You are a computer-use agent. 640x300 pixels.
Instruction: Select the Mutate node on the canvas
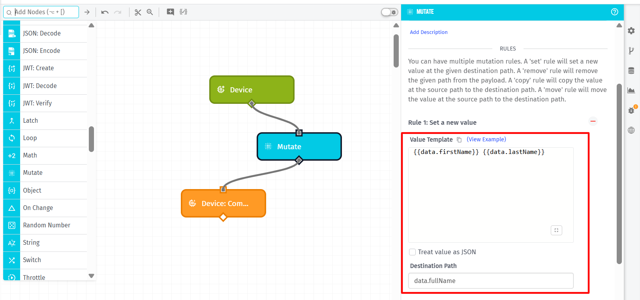[299, 146]
